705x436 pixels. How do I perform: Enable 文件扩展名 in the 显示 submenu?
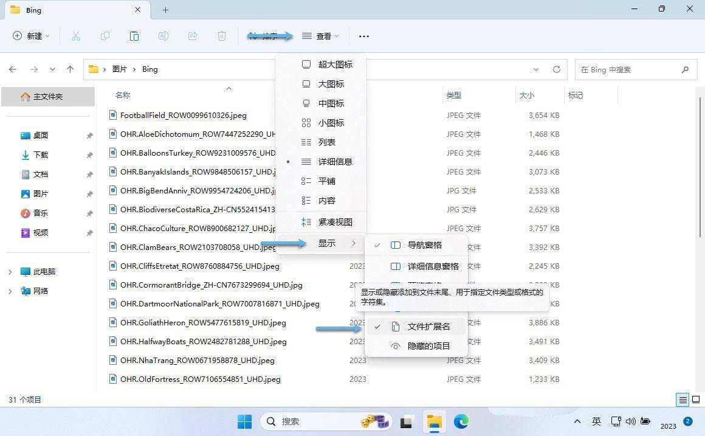(428, 327)
